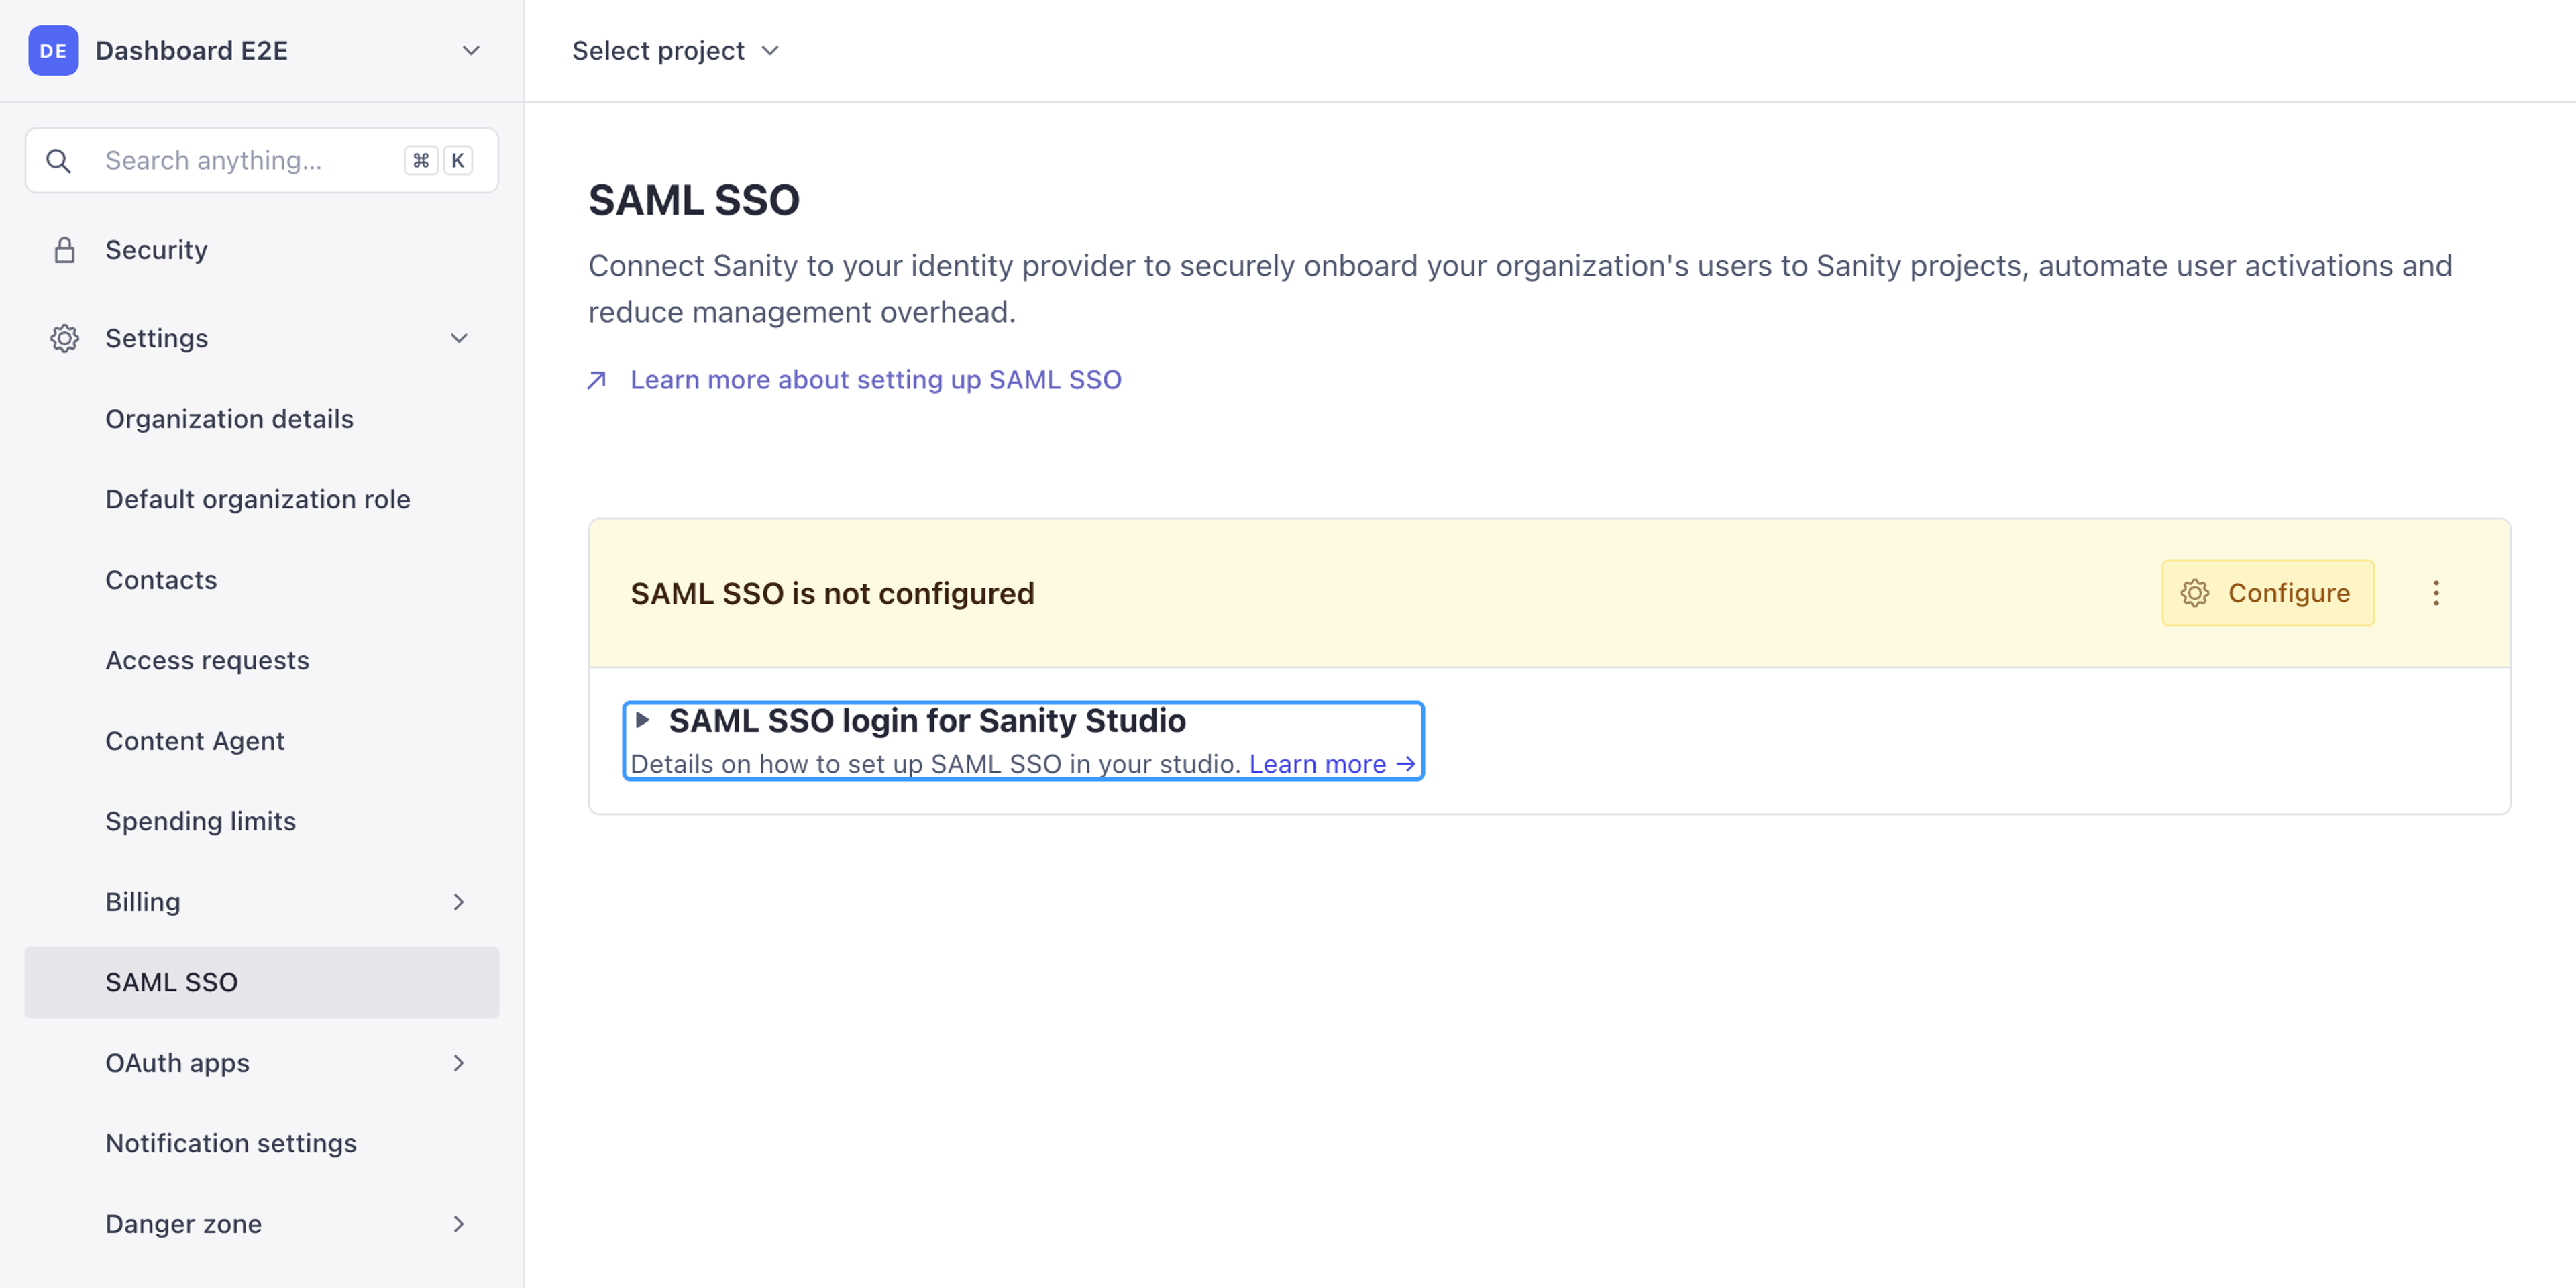2576x1288 pixels.
Task: Click the Learn more link for studio setup
Action: pos(1332,764)
